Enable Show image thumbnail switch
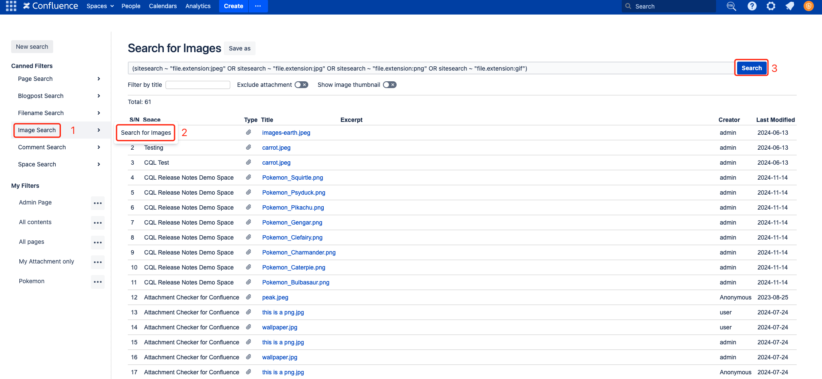 (389, 85)
